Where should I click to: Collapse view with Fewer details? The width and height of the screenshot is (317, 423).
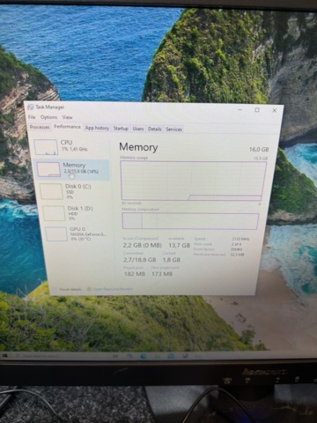[68, 289]
